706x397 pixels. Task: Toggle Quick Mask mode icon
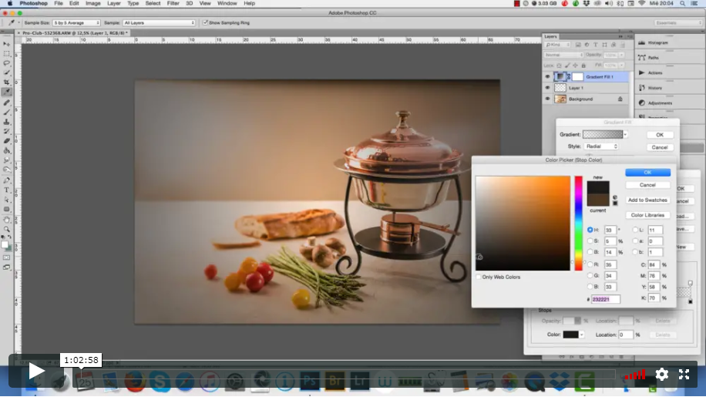[6, 257]
